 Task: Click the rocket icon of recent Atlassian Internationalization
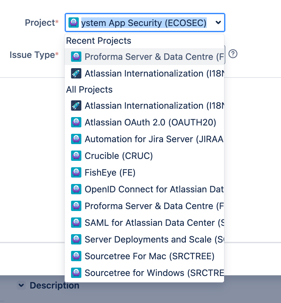(76, 73)
